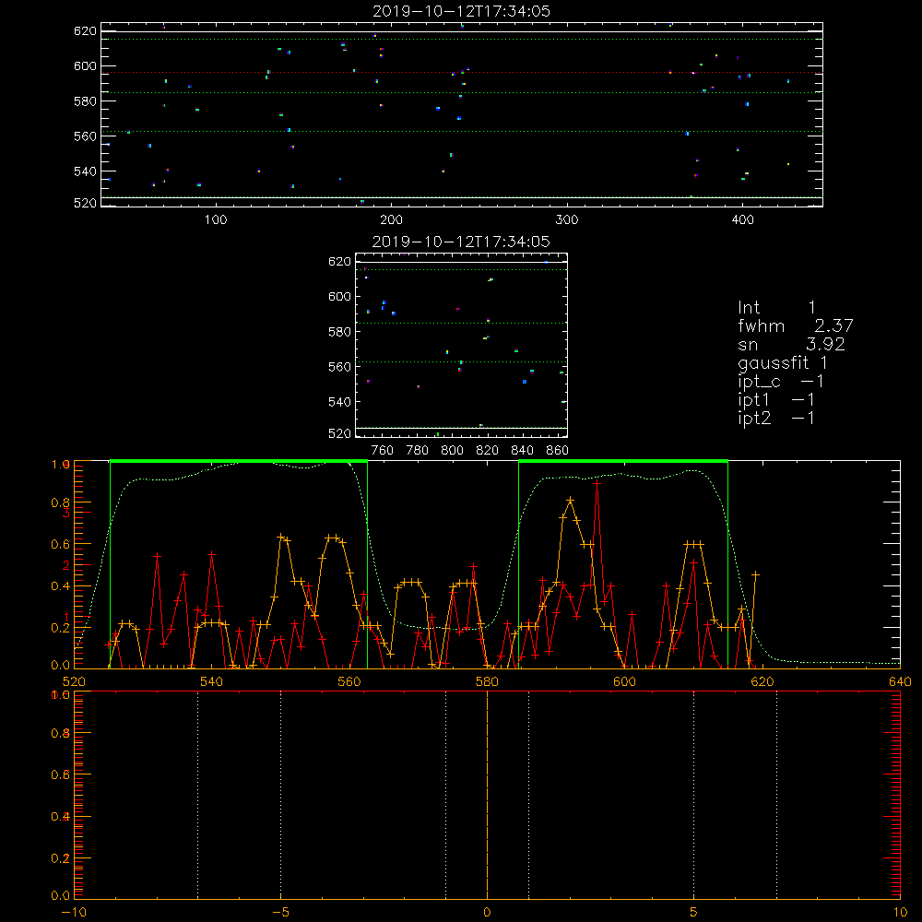Click red dotted horizontal line in top plot
This screenshot has width=922, height=922.
click(462, 72)
